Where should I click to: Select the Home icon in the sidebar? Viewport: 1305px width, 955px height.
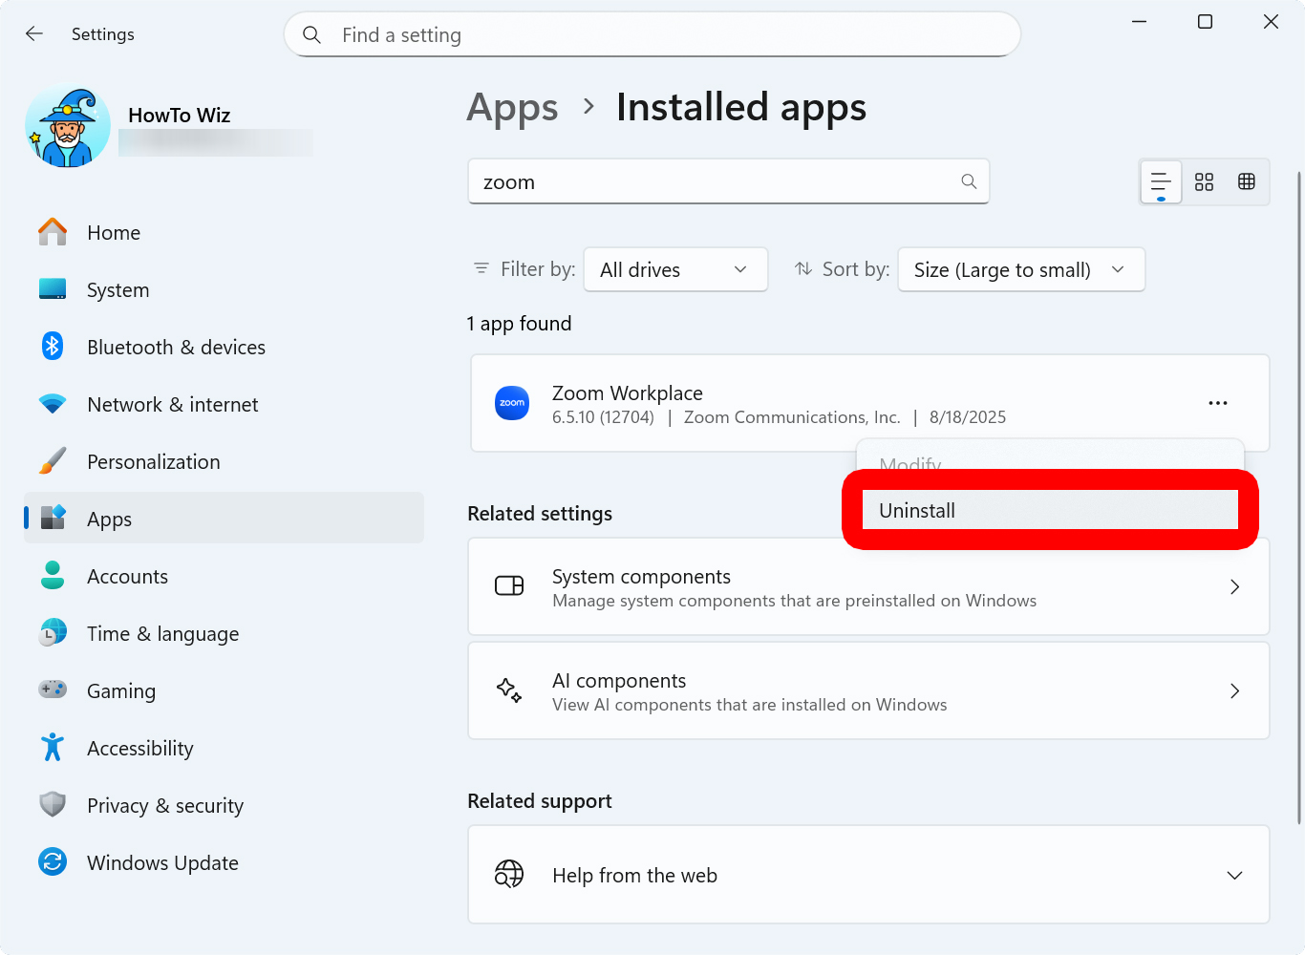52,231
